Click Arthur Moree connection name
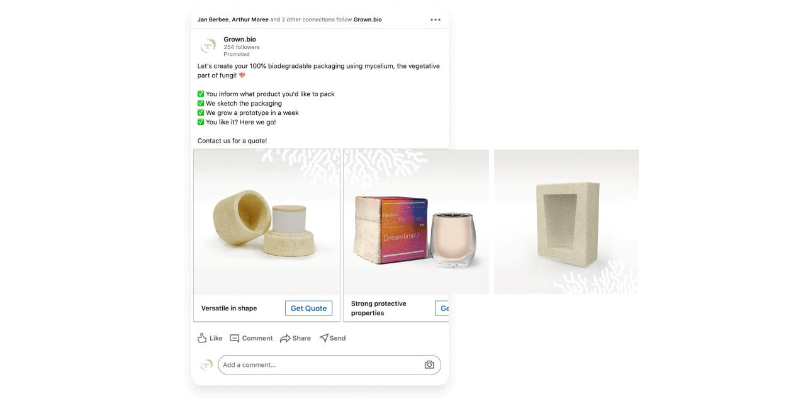 pos(249,19)
